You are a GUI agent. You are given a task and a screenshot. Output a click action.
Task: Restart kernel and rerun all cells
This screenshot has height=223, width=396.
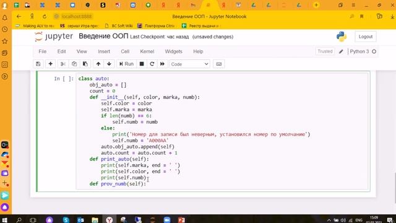point(162,64)
